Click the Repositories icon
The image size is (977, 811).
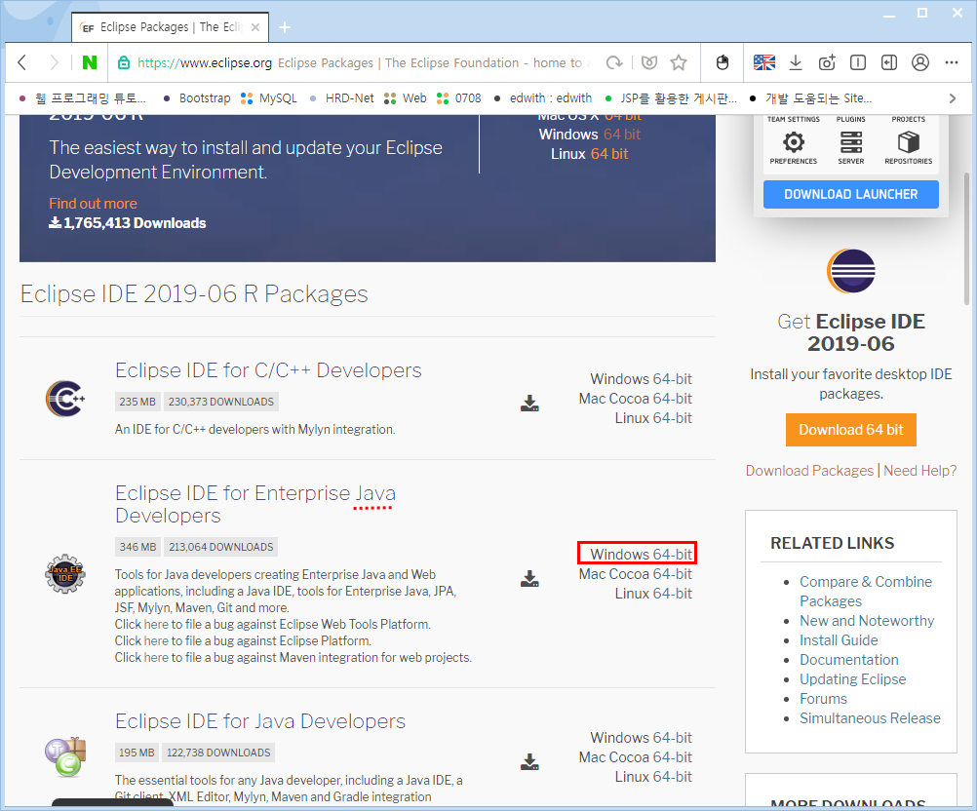point(909,142)
